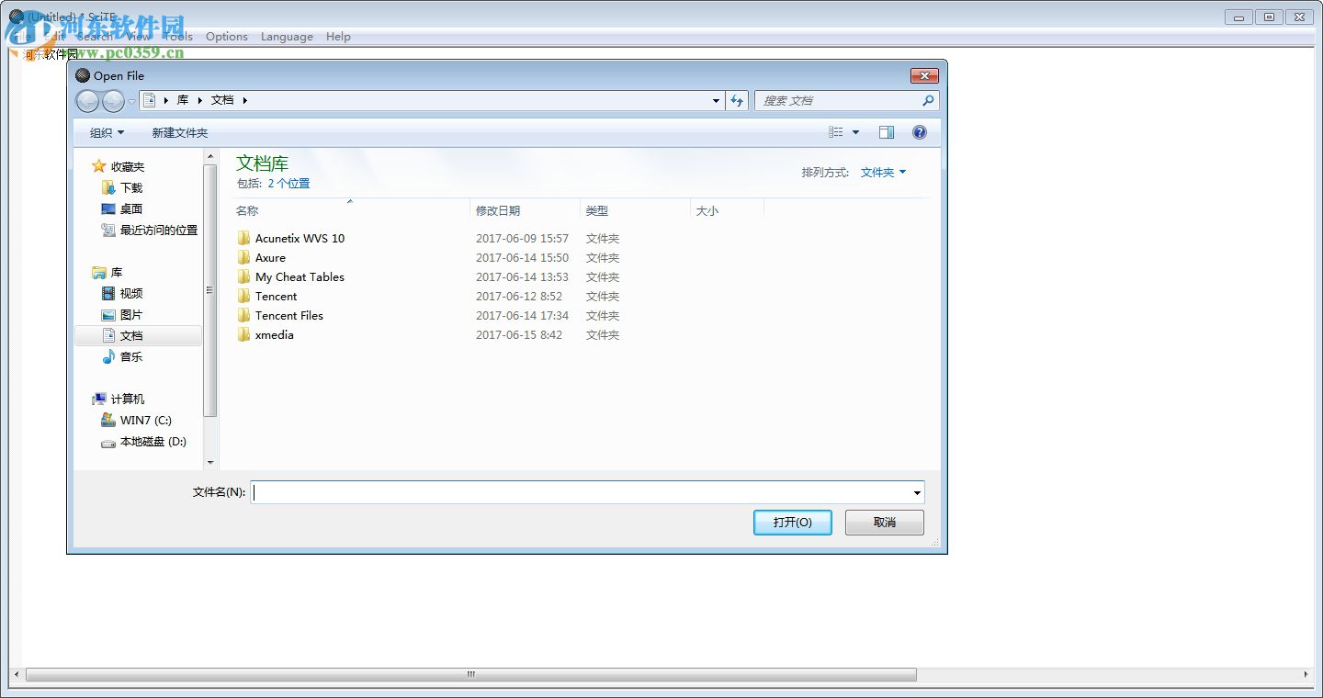Image resolution: width=1323 pixels, height=698 pixels.
Task: Go forward using the Open File forward arrow
Action: pyautogui.click(x=113, y=101)
